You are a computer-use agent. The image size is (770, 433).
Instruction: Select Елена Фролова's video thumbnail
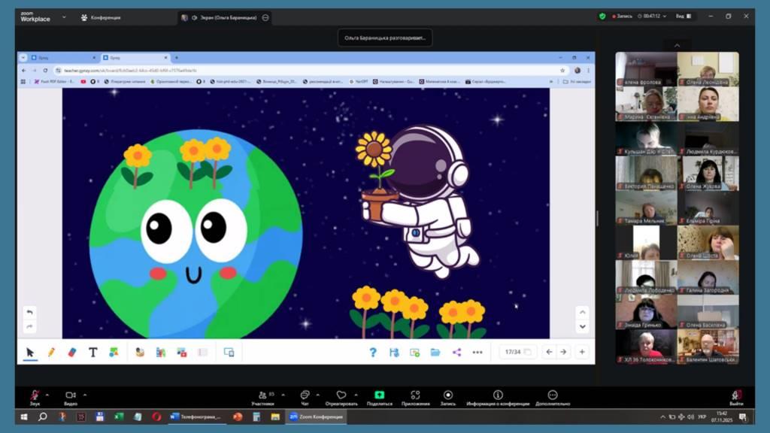tap(646, 69)
